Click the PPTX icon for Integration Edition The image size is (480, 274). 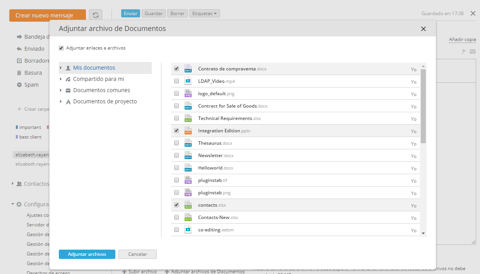(x=188, y=131)
